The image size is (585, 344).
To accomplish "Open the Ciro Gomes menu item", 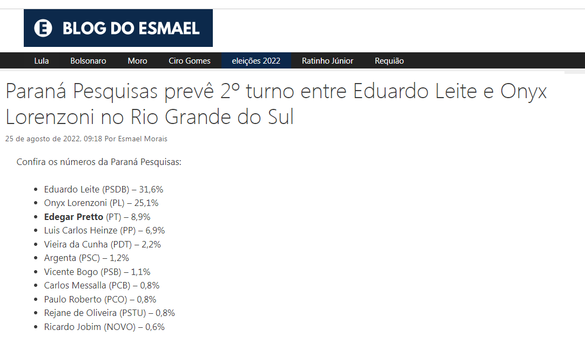I will 190,61.
